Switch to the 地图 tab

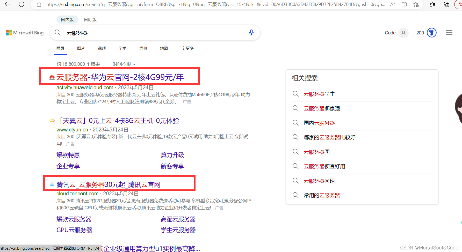pos(164,48)
